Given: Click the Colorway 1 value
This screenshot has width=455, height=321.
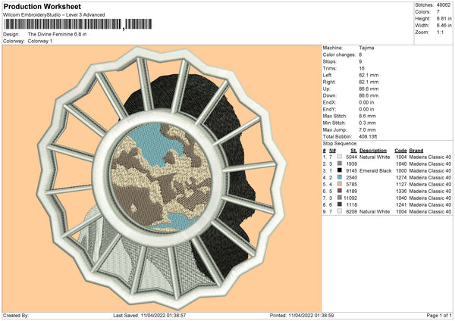Looking at the screenshot, I should (40, 41).
